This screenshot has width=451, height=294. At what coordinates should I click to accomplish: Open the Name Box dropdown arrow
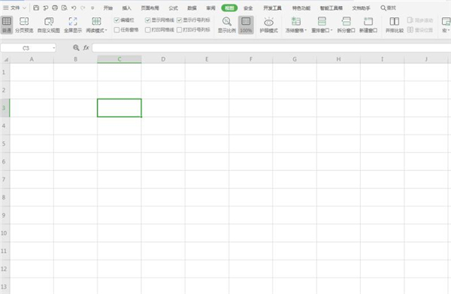pyautogui.click(x=54, y=48)
